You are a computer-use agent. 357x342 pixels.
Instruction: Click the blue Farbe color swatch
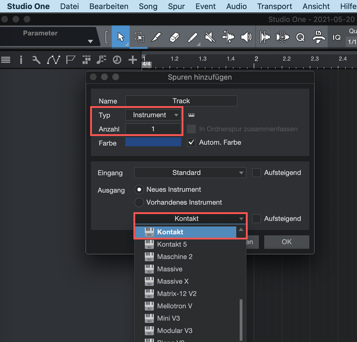pos(153,142)
